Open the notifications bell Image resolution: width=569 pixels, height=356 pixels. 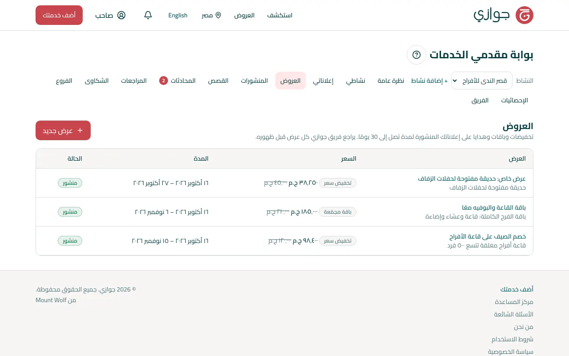click(148, 15)
